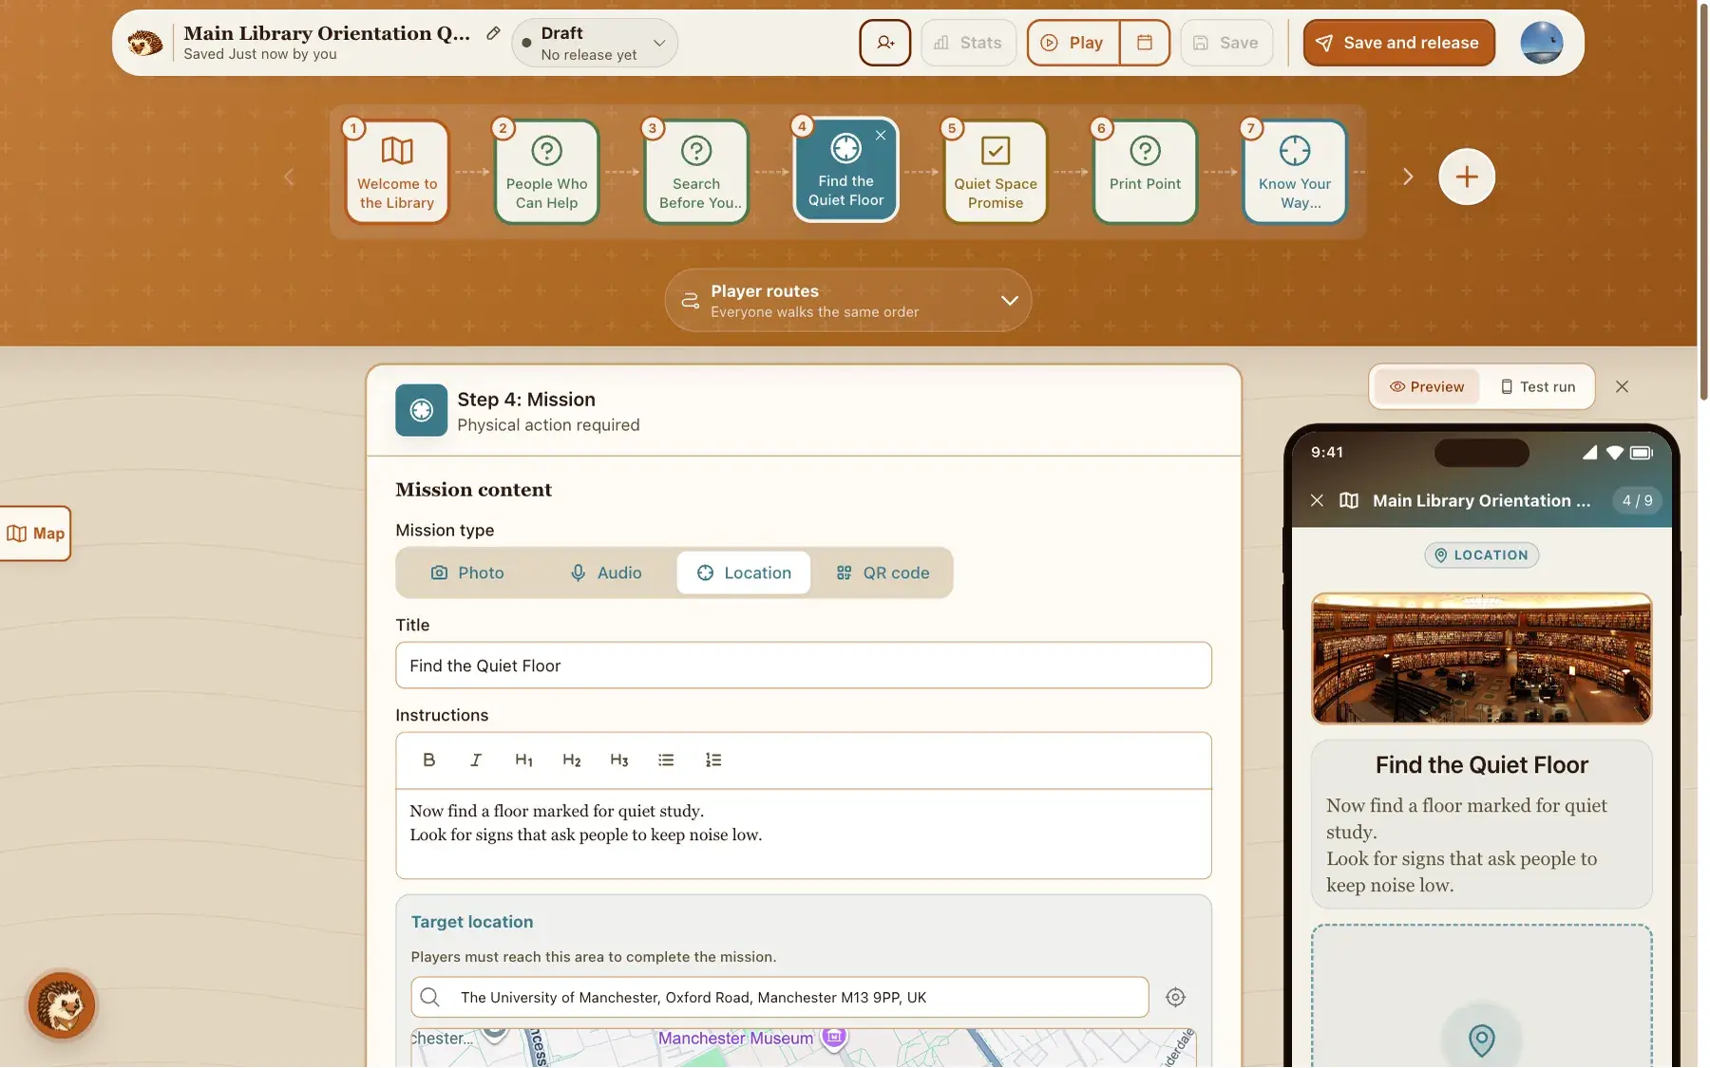Screen dimensions: 1710x1068
Task: Click the Play button
Action: (1073, 43)
